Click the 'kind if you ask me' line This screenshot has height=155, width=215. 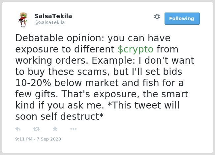click(x=60, y=105)
